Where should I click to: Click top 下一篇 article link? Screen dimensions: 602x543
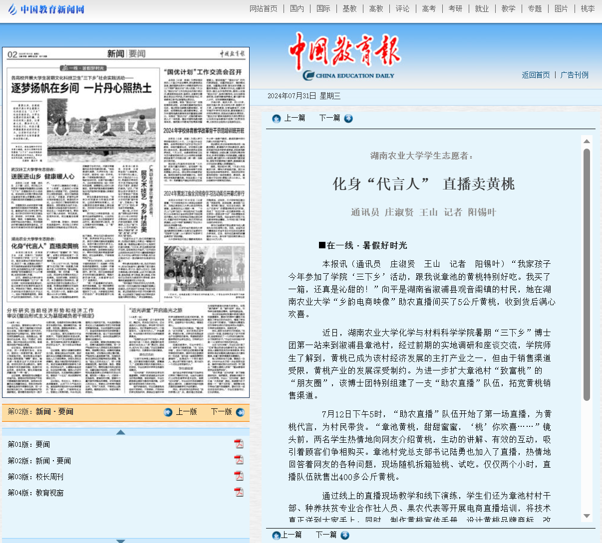329,118
